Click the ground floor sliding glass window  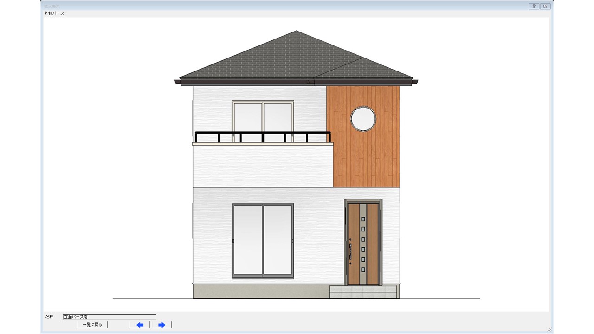(x=263, y=240)
